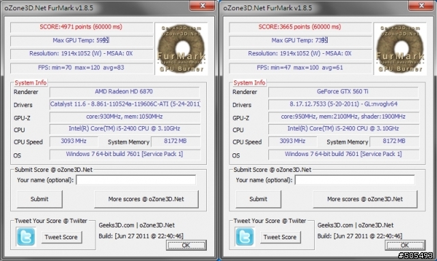Click the Build Jun 27 2011 text in the HD 6870 window

click(141, 236)
